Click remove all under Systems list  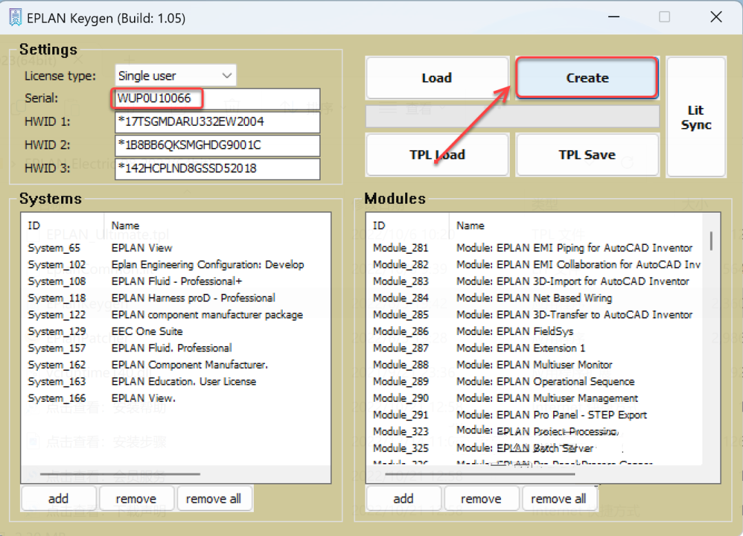click(213, 498)
